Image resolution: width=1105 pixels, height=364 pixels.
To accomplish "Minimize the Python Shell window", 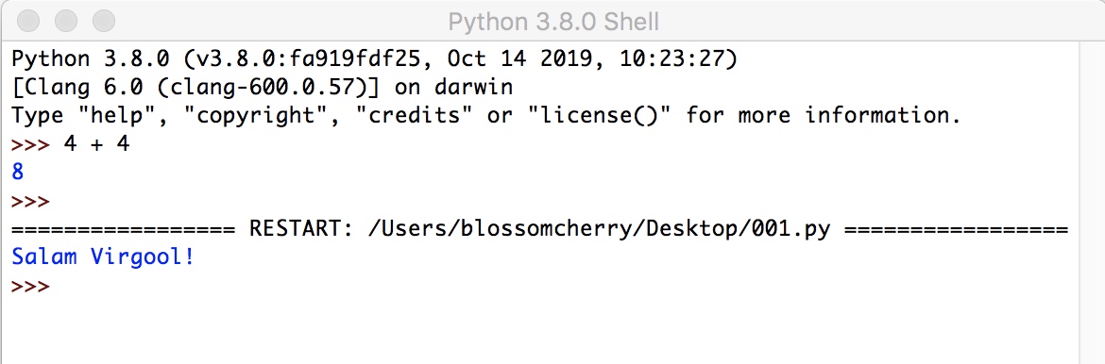I will [65, 21].
